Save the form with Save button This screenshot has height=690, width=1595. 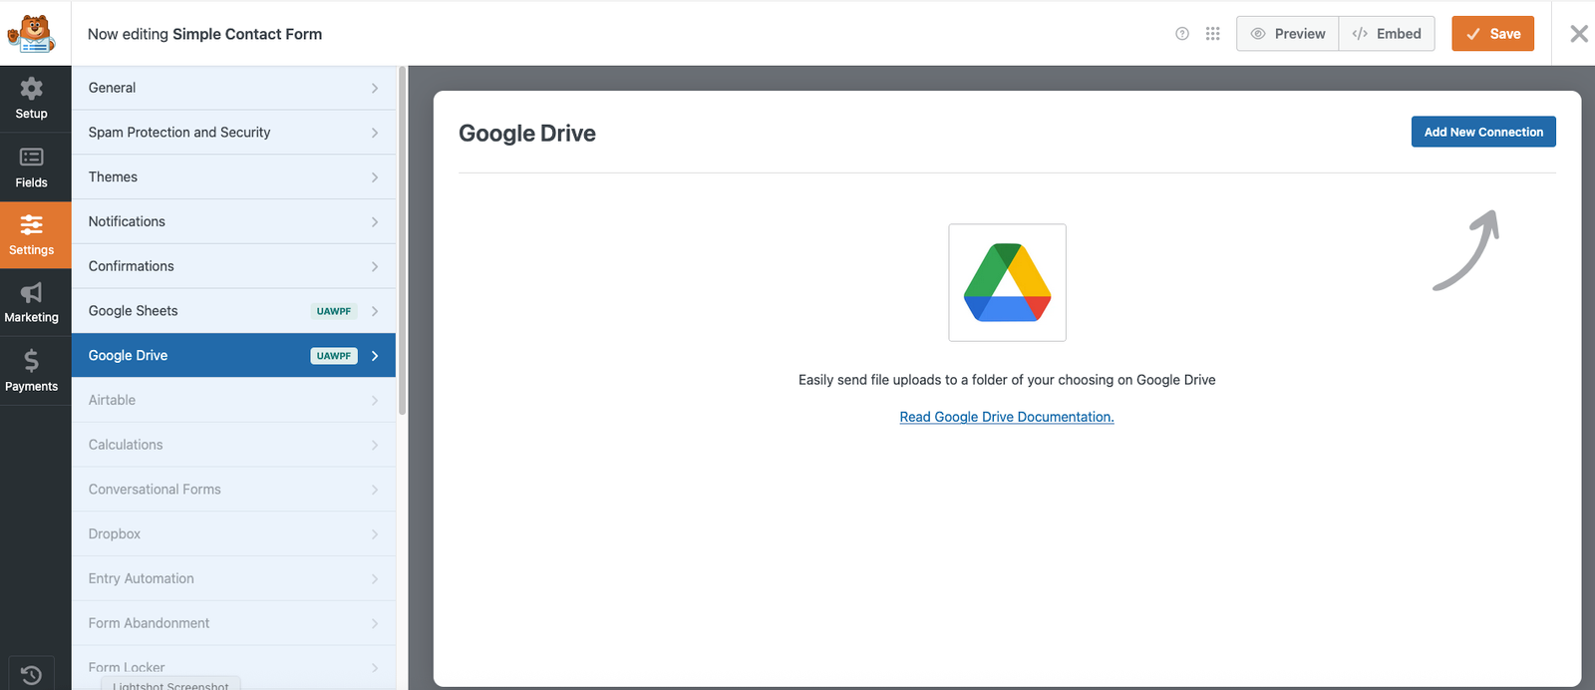(x=1492, y=34)
